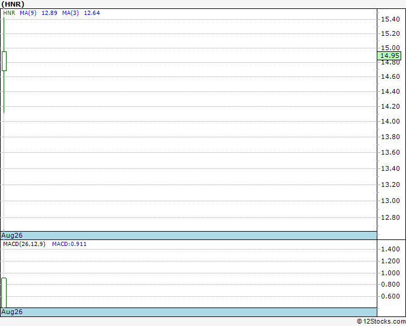Click Aug26 date label under price chart
The height and width of the screenshot is (326, 406).
(x=12, y=236)
